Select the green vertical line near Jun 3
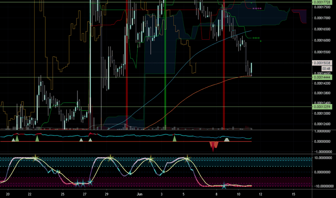336x198 pixels. coord(165,64)
